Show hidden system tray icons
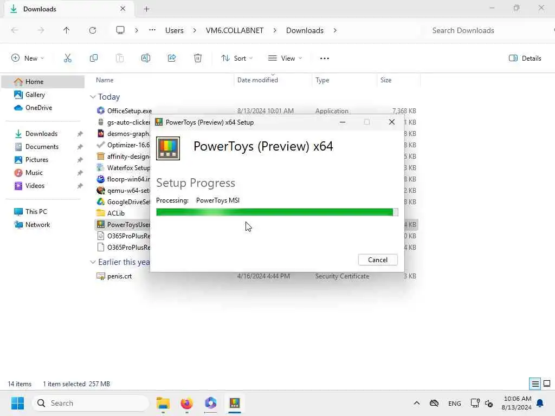 coord(417,403)
